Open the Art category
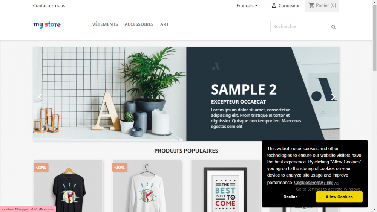The height and width of the screenshot is (212, 377). (x=164, y=24)
